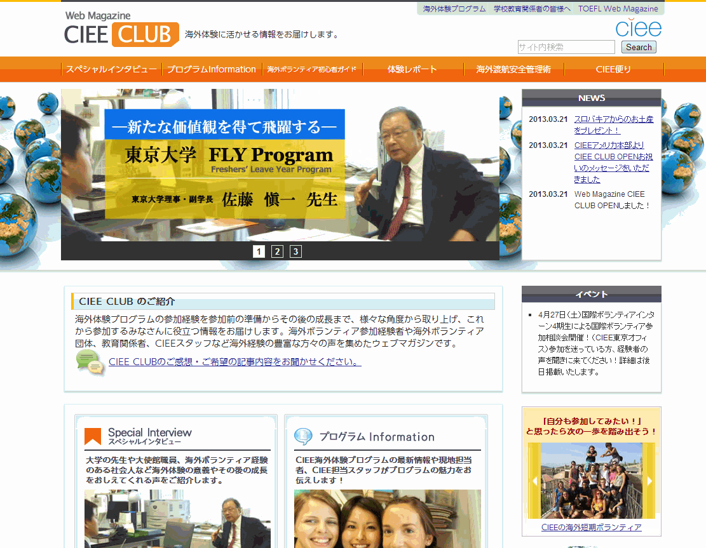Click the blue ciee logo

click(639, 28)
